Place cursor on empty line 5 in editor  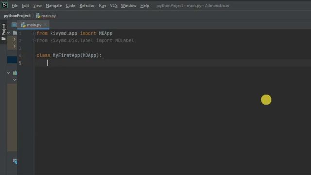173,63
